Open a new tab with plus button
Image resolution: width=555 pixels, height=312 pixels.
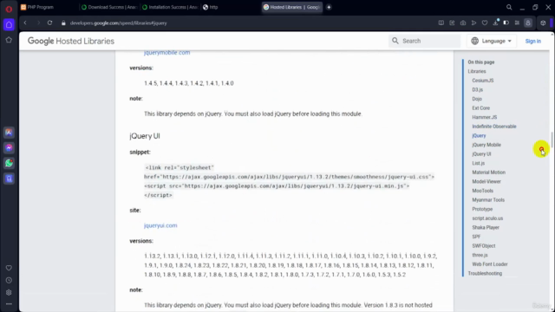click(x=329, y=7)
